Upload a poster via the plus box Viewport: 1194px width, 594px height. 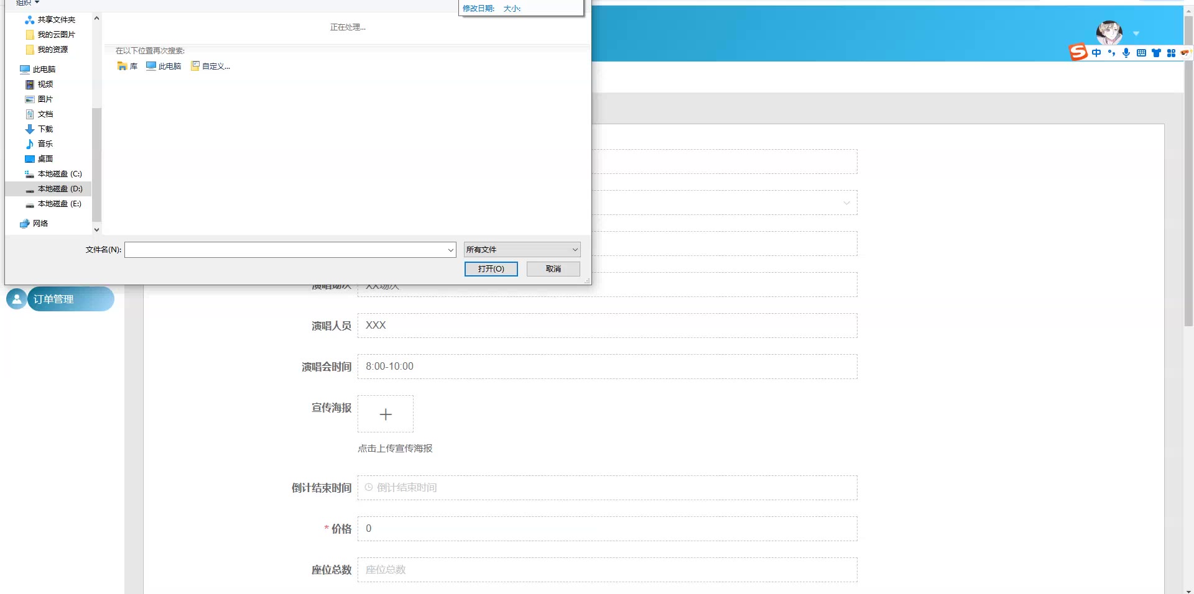(386, 414)
